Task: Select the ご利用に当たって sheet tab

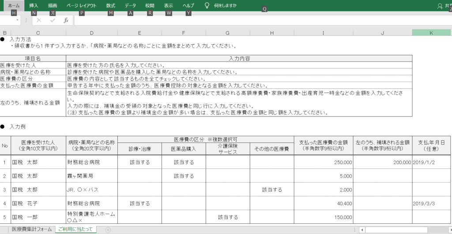Action: tap(75, 230)
